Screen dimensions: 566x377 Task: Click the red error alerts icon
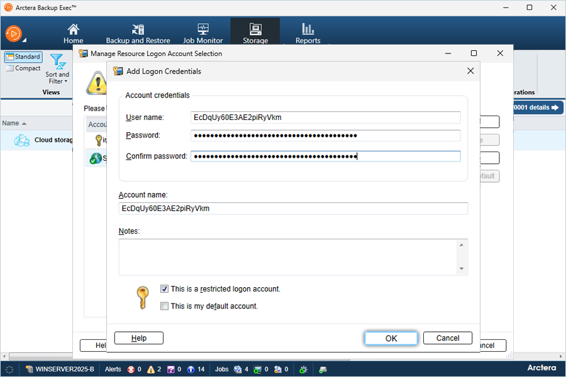131,369
